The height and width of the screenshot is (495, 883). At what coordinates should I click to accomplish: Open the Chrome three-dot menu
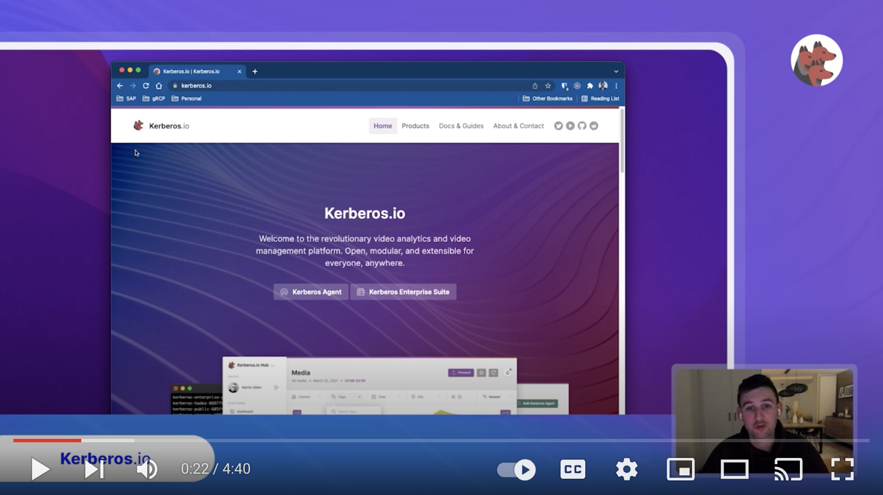click(x=616, y=86)
